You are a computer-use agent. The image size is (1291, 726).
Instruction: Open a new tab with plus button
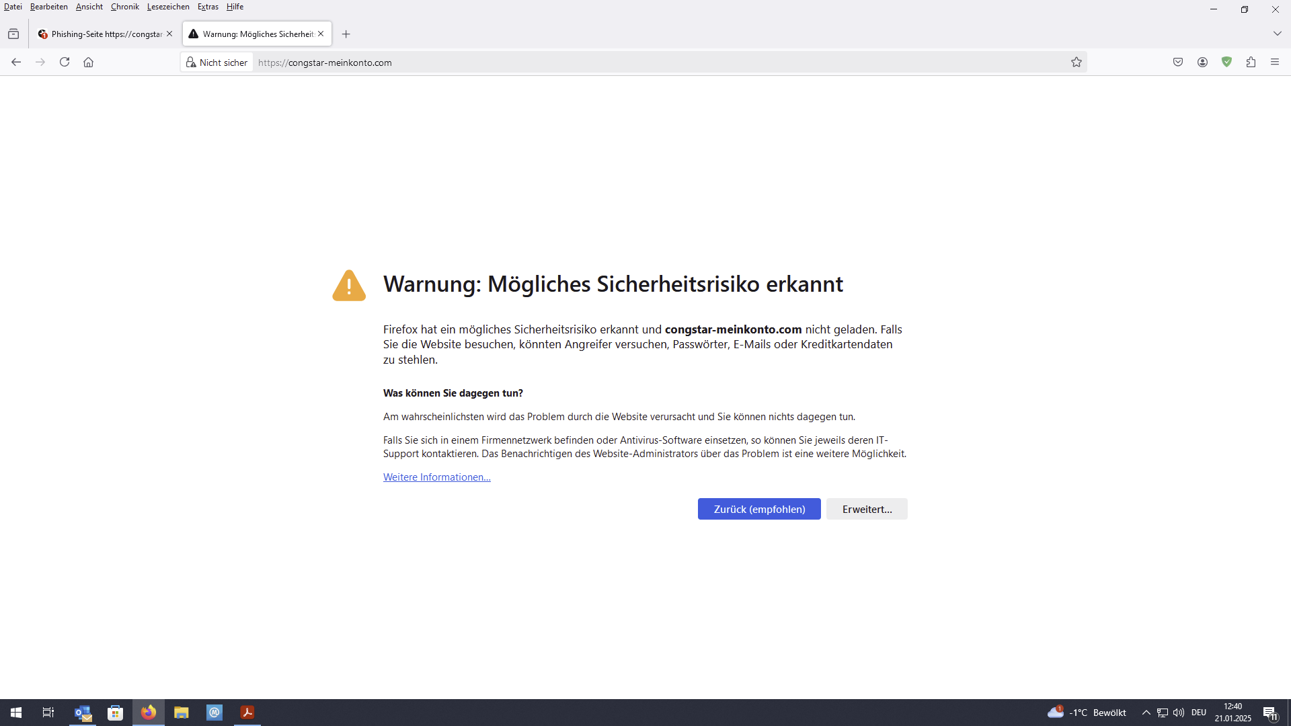pos(346,34)
